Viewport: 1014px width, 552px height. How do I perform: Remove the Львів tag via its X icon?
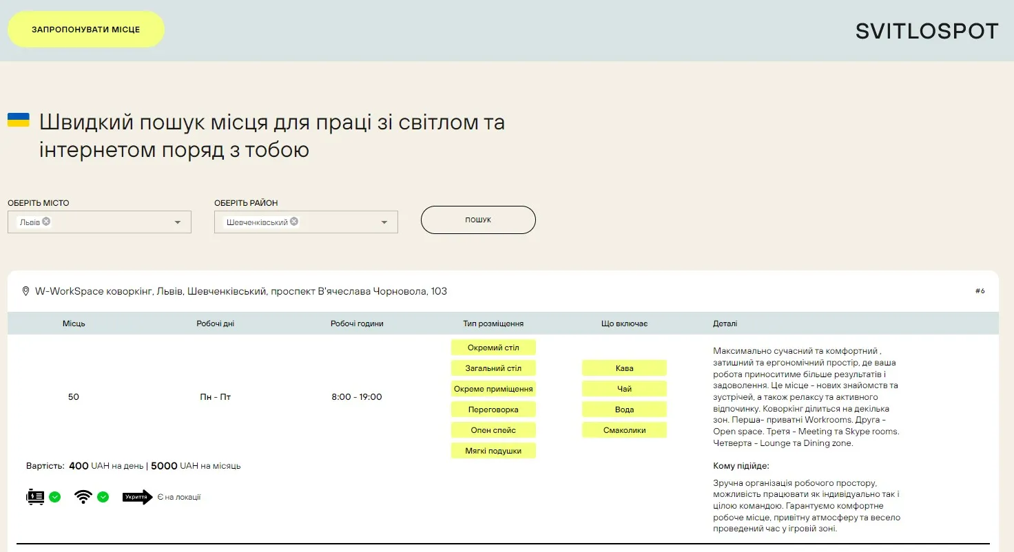47,222
